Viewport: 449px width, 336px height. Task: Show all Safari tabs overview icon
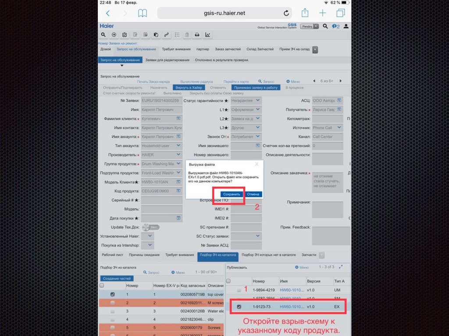coord(340,13)
